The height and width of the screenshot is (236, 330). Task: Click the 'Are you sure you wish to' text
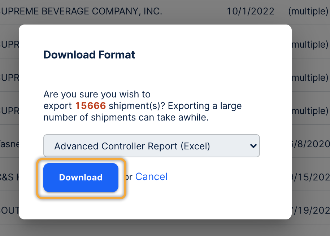point(97,95)
